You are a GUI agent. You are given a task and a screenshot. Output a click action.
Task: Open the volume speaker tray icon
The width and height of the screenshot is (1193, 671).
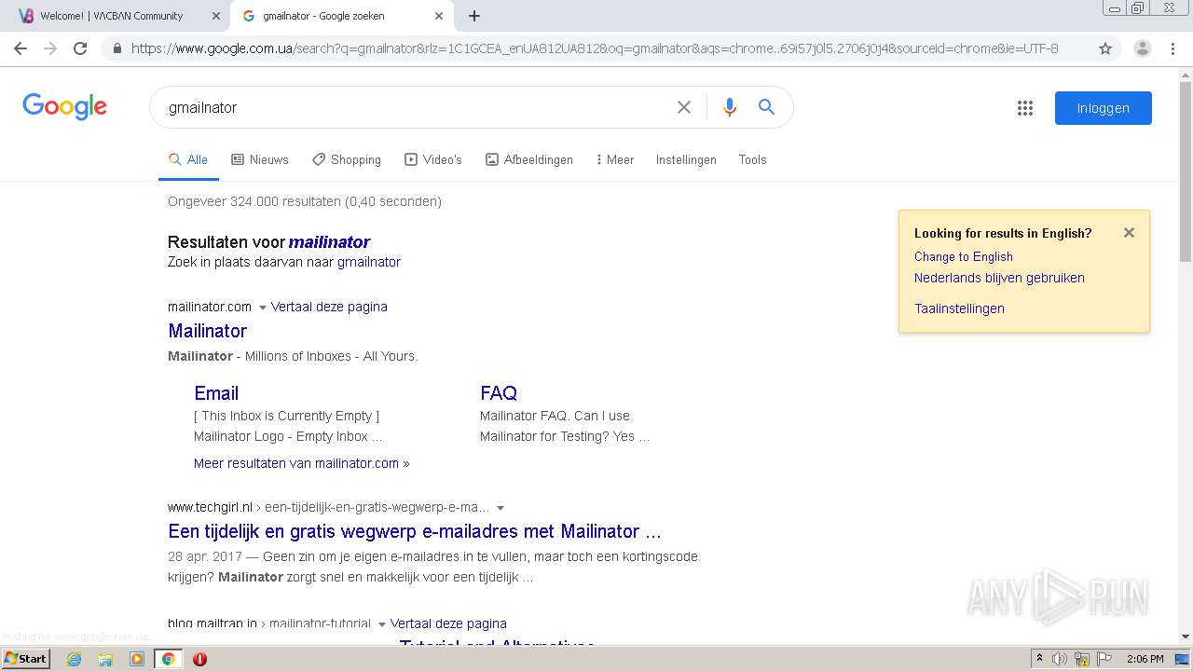(x=1060, y=659)
